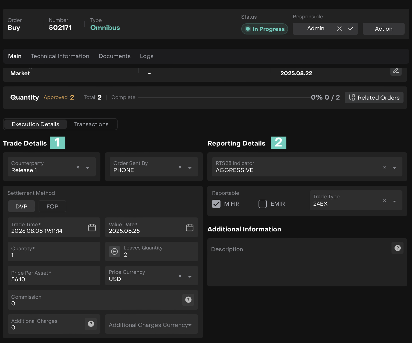Image resolution: width=412 pixels, height=343 pixels.
Task: Open the RTS28 Indicator dropdown
Action: [394, 168]
